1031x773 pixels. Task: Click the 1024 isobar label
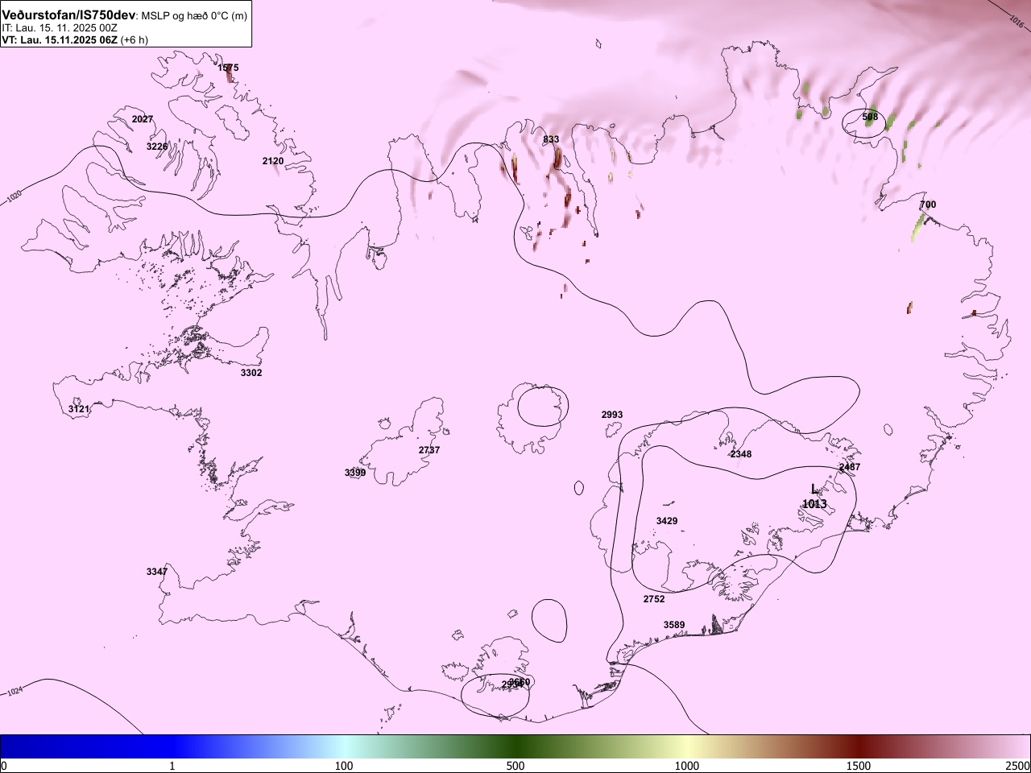point(14,692)
